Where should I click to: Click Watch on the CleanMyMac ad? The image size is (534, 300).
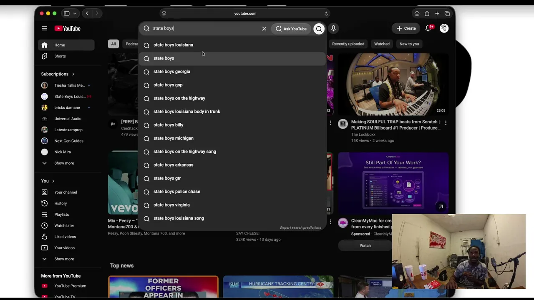click(x=365, y=246)
